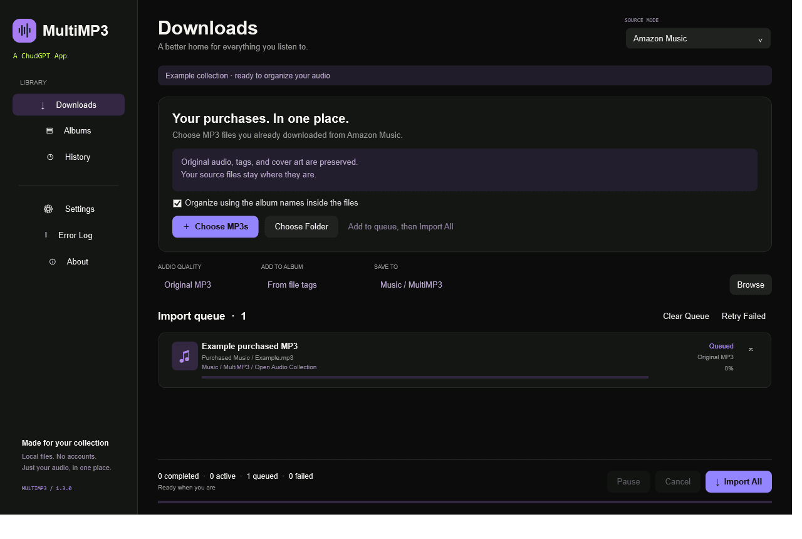Click the Purchased Music / Example.mp3 path
The width and height of the screenshot is (802, 539).
247,358
